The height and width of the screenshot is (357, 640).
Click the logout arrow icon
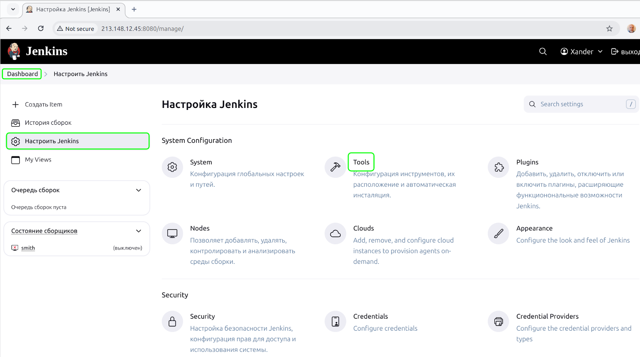pos(615,52)
